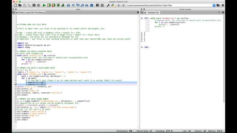The width and height of the screenshot is (237, 133).
Task: Run the file with green play button
Action: click(x=44, y=5)
